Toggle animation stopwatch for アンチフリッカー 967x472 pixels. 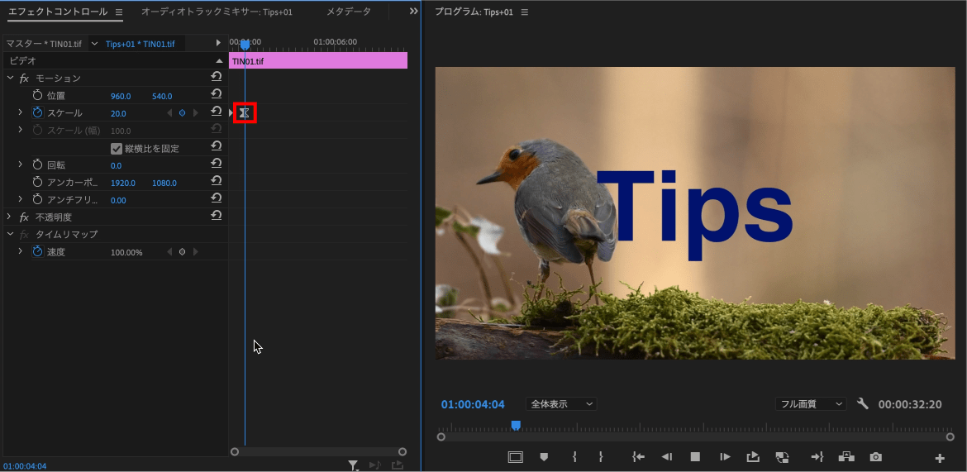tap(38, 199)
